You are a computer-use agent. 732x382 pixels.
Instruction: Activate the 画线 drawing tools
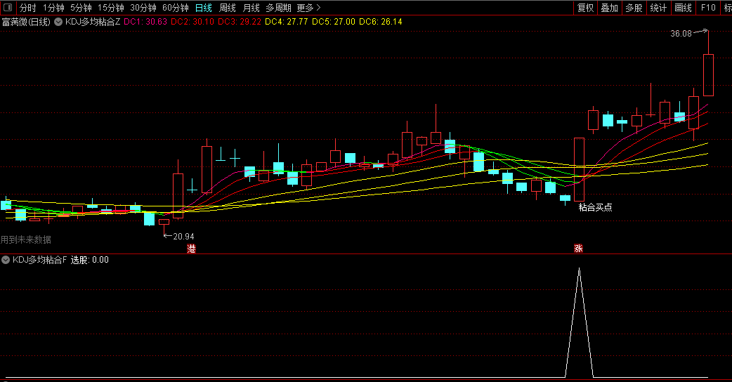[683, 8]
